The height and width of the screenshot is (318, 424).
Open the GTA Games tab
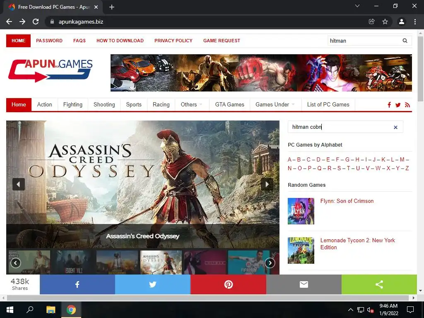point(229,105)
